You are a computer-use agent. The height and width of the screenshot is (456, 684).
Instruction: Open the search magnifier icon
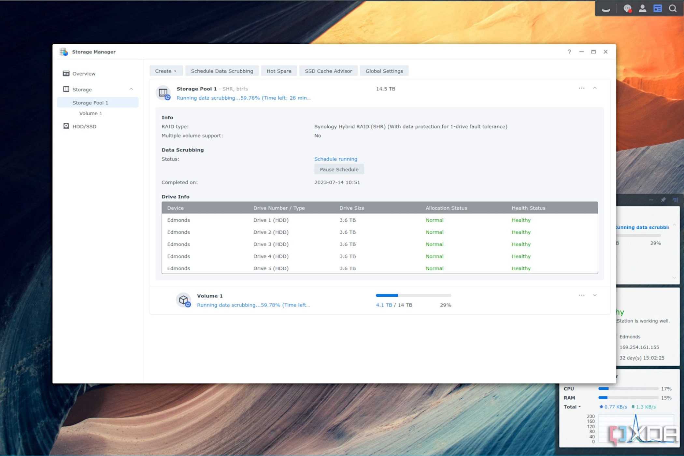click(x=673, y=8)
